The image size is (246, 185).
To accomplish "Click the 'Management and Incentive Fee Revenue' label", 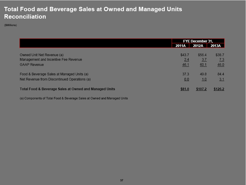I will [51, 60].
